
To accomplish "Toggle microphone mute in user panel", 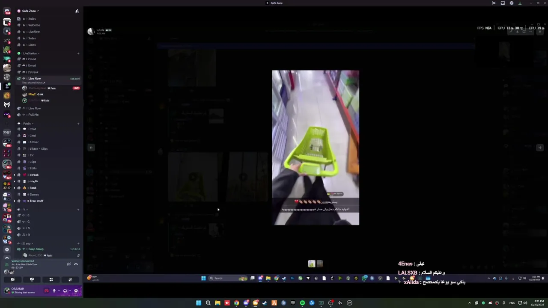I will tap(54, 291).
